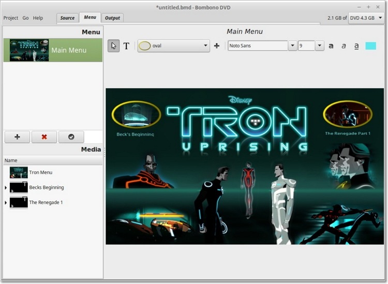Delete the menu with the red X button

coord(44,137)
